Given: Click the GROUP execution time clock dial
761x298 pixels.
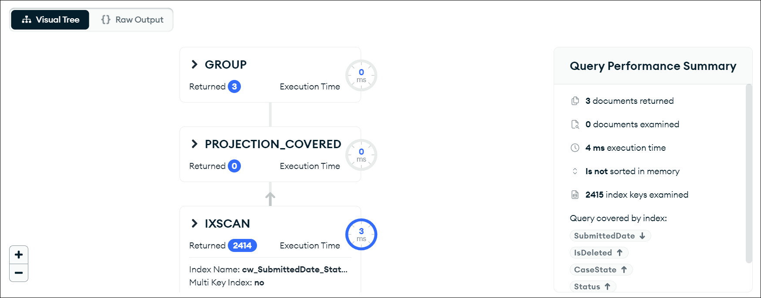Looking at the screenshot, I should pyautogui.click(x=361, y=75).
